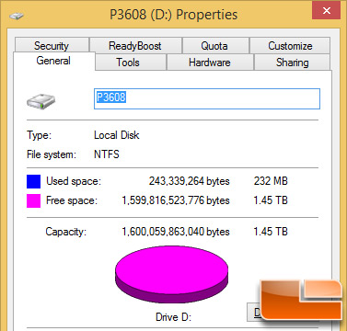This screenshot has width=347, height=331.
Task: Click the hard drive icon beside the name field
Action: (x=40, y=101)
